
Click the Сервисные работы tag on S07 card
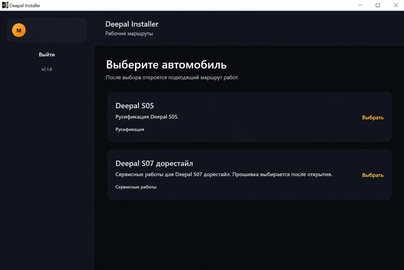tap(136, 187)
